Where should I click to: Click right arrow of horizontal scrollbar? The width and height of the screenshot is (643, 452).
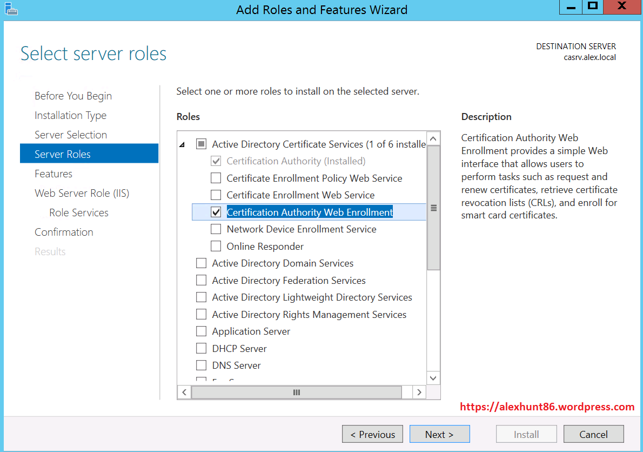[x=419, y=392]
